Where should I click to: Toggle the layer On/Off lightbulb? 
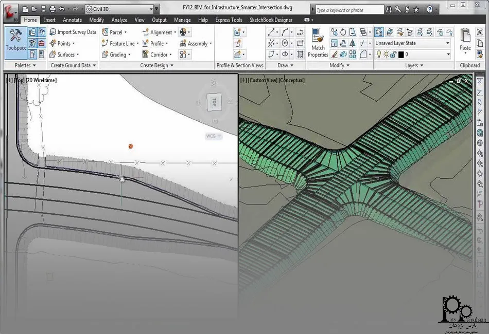(x=378, y=54)
